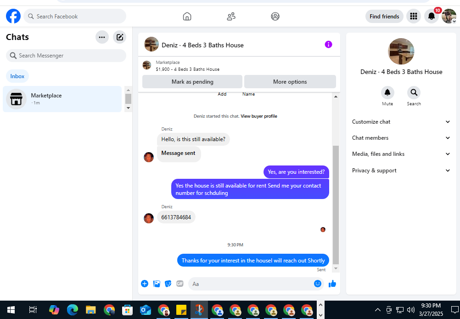This screenshot has width=460, height=319.
Task: Open Task View on the taskbar
Action: coord(33,310)
